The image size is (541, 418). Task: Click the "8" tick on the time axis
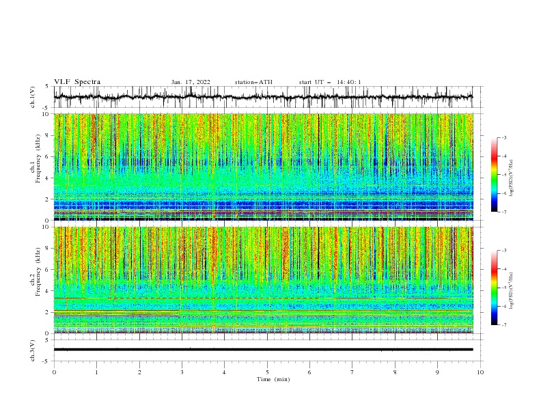point(395,372)
